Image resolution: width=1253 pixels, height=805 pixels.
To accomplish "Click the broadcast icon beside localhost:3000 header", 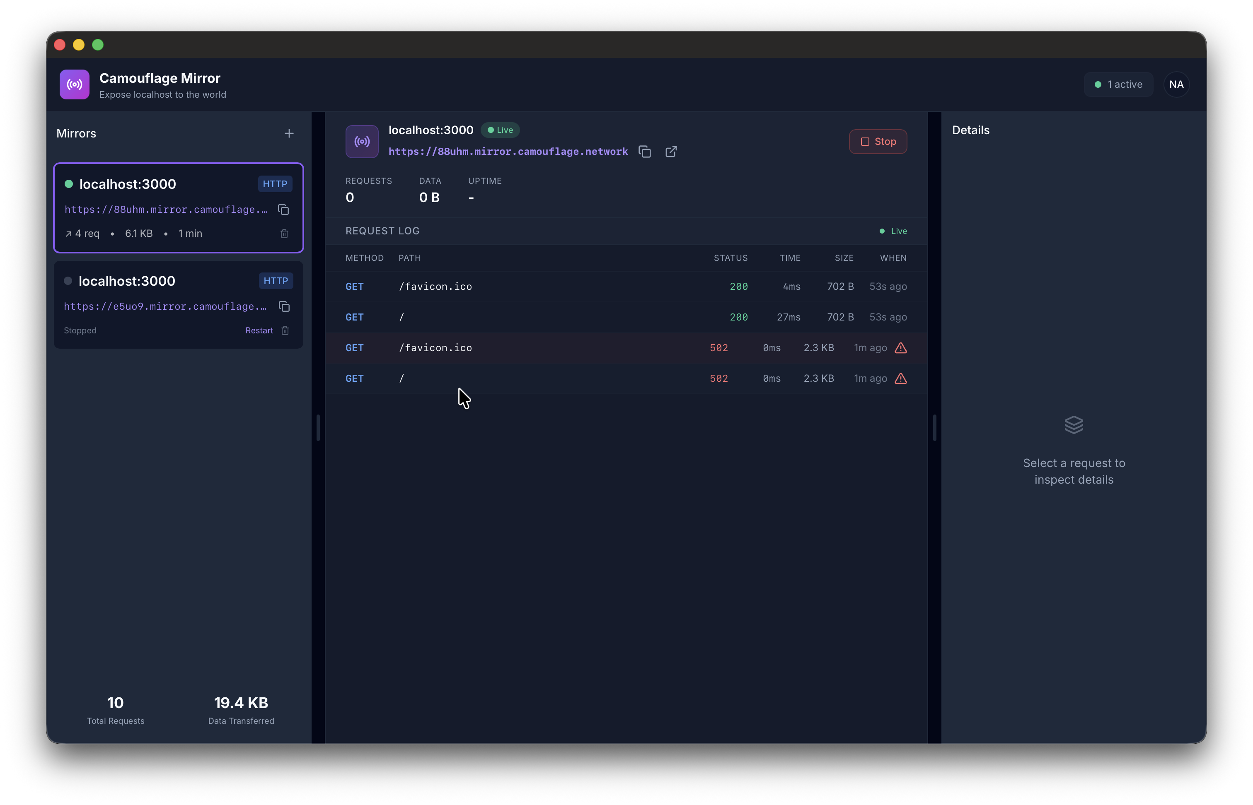I will (362, 141).
